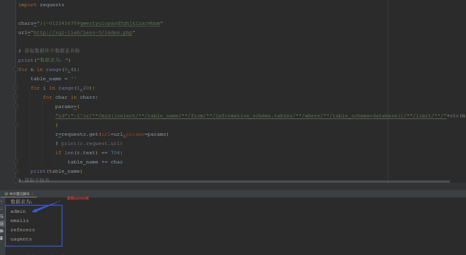The height and width of the screenshot is (255, 466).
Task: Click the '# print(r.request.url)' comment line
Action: point(89,143)
